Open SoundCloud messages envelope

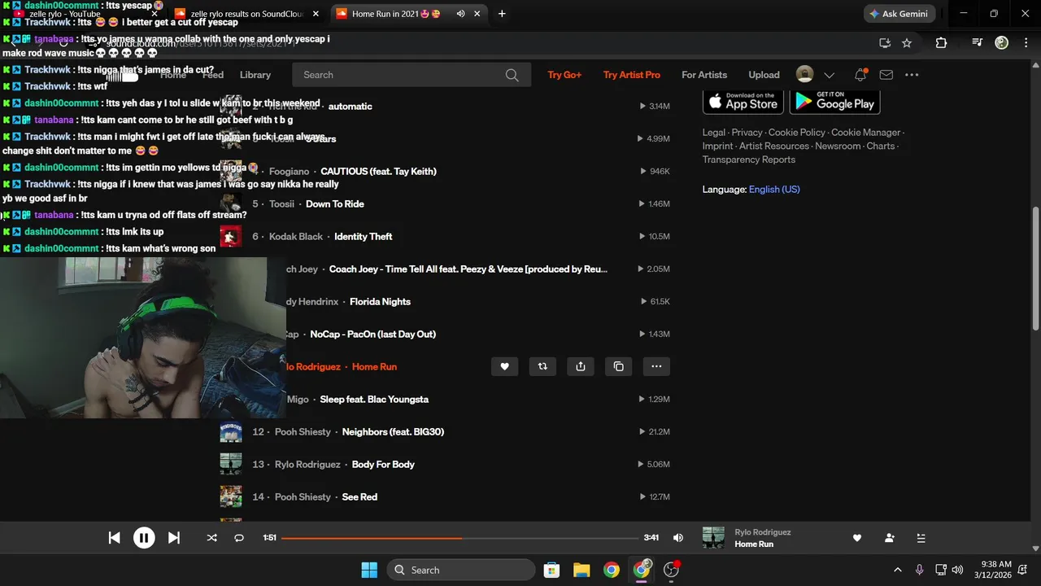coord(886,75)
